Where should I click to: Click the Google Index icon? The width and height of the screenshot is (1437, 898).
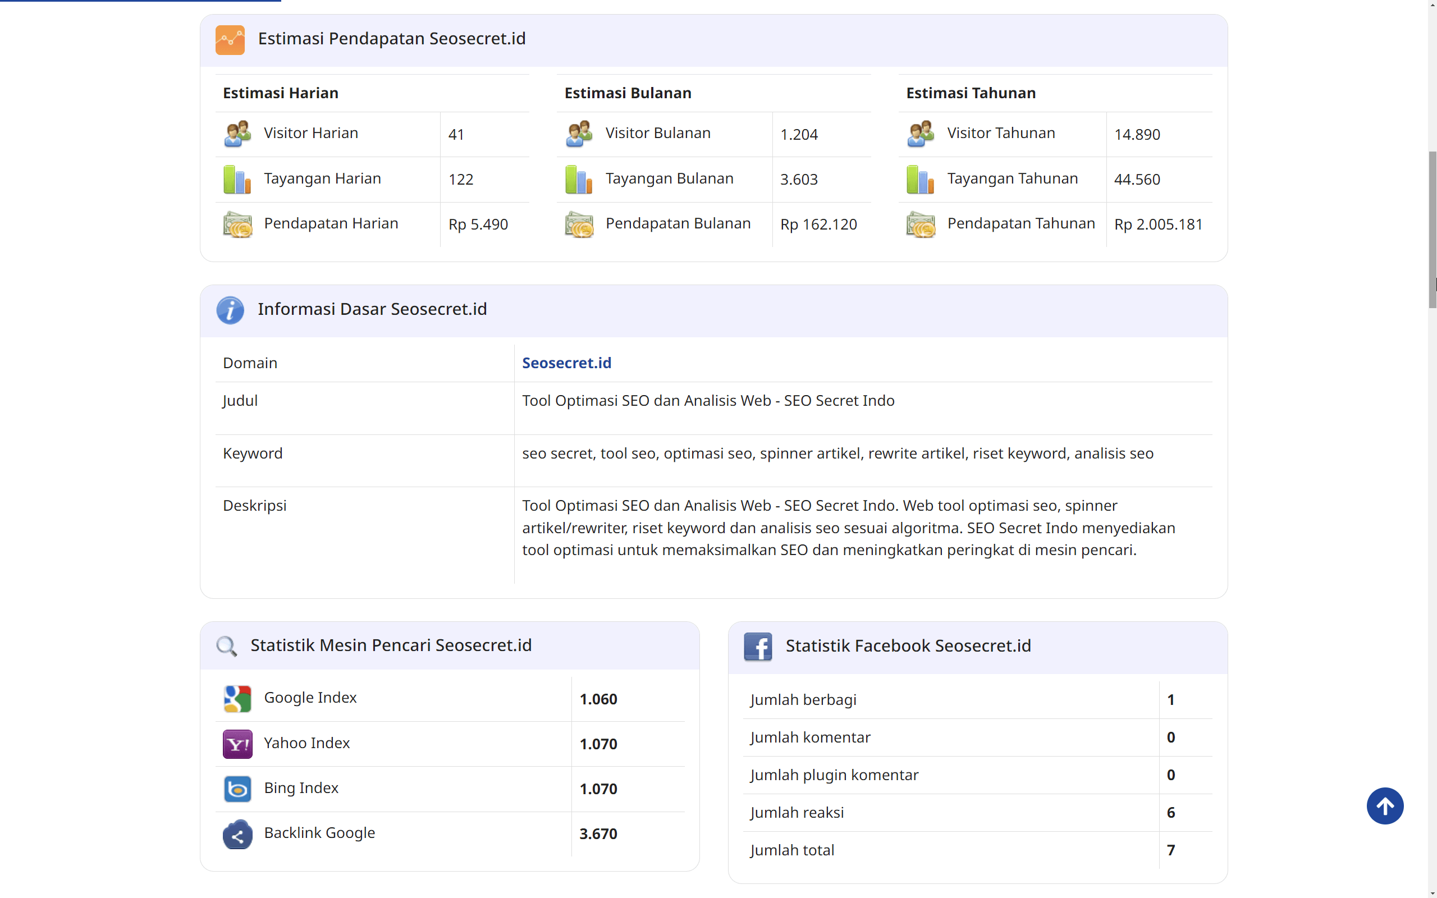tap(237, 698)
